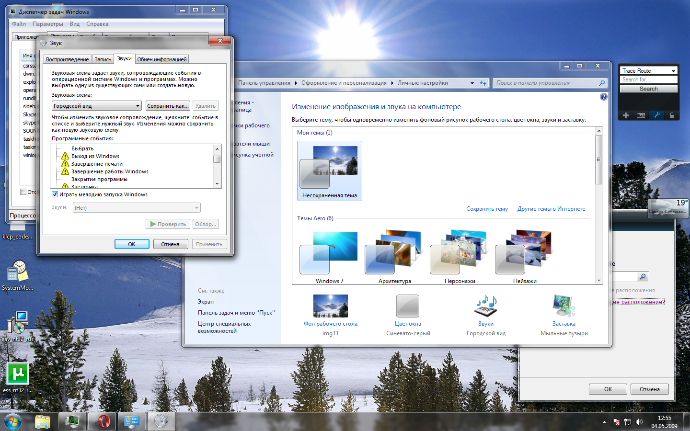The height and width of the screenshot is (431, 690).
Task: Click the plus icon on gadget
Action: [x=626, y=115]
